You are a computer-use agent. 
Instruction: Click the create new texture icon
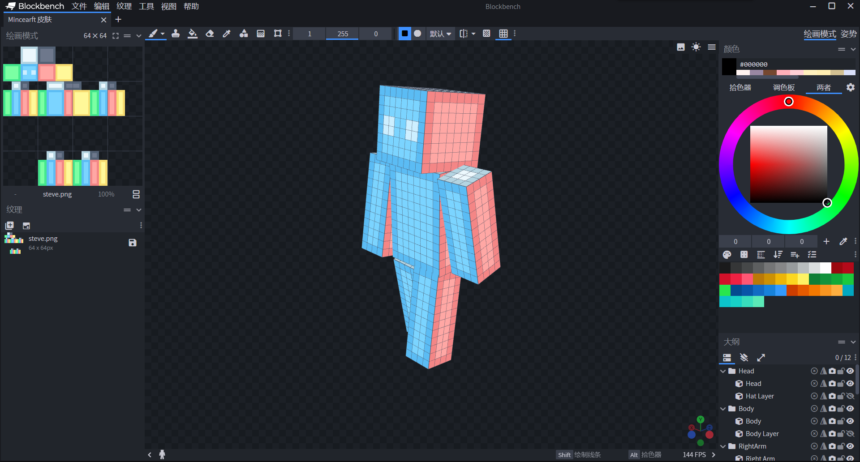click(x=9, y=226)
